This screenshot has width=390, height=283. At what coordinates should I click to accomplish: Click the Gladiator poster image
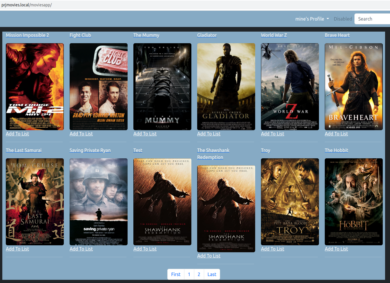pyautogui.click(x=226, y=87)
